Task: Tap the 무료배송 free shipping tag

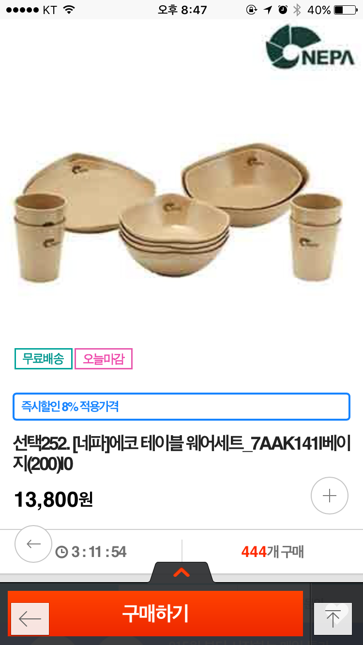Action: [x=44, y=359]
